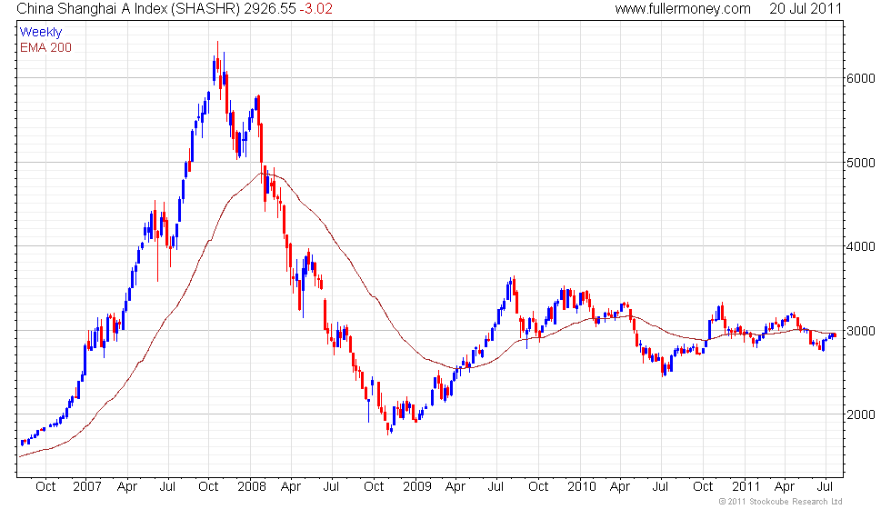Select the blue Weekly legend label
Image resolution: width=891 pixels, height=509 pixels.
pyautogui.click(x=41, y=33)
